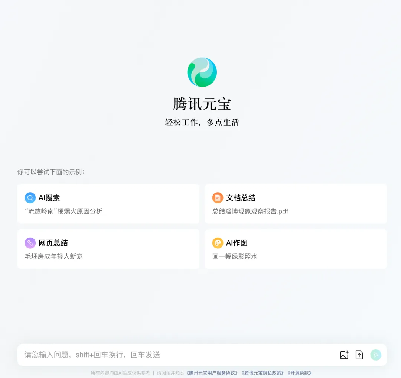The height and width of the screenshot is (378, 401).
Task: Open the AI搜索 example card
Action: pyautogui.click(x=108, y=204)
